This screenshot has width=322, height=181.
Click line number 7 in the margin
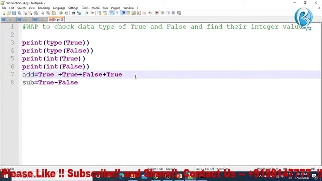[12, 75]
